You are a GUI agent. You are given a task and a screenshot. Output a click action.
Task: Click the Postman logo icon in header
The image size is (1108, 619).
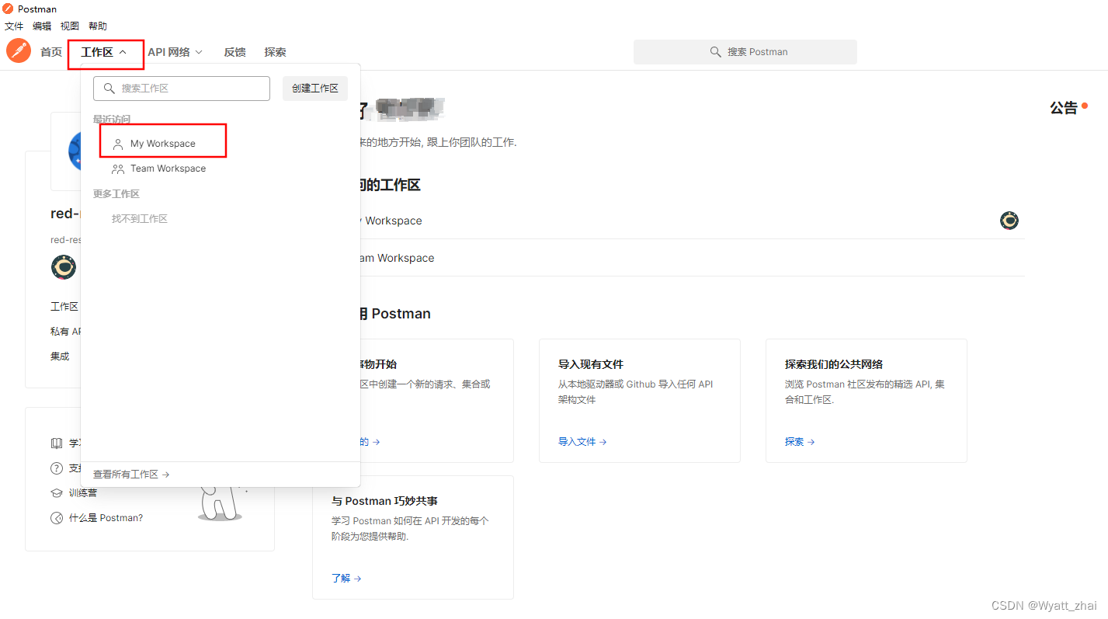point(19,51)
